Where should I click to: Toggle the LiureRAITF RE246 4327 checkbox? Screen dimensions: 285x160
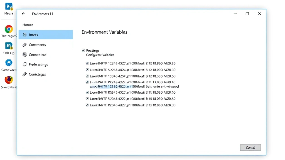pyautogui.click(x=87, y=82)
